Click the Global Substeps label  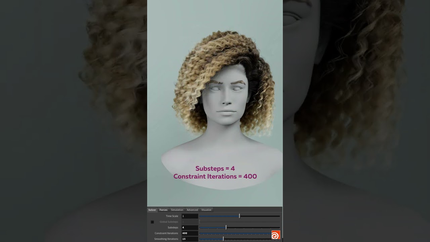[169, 222]
